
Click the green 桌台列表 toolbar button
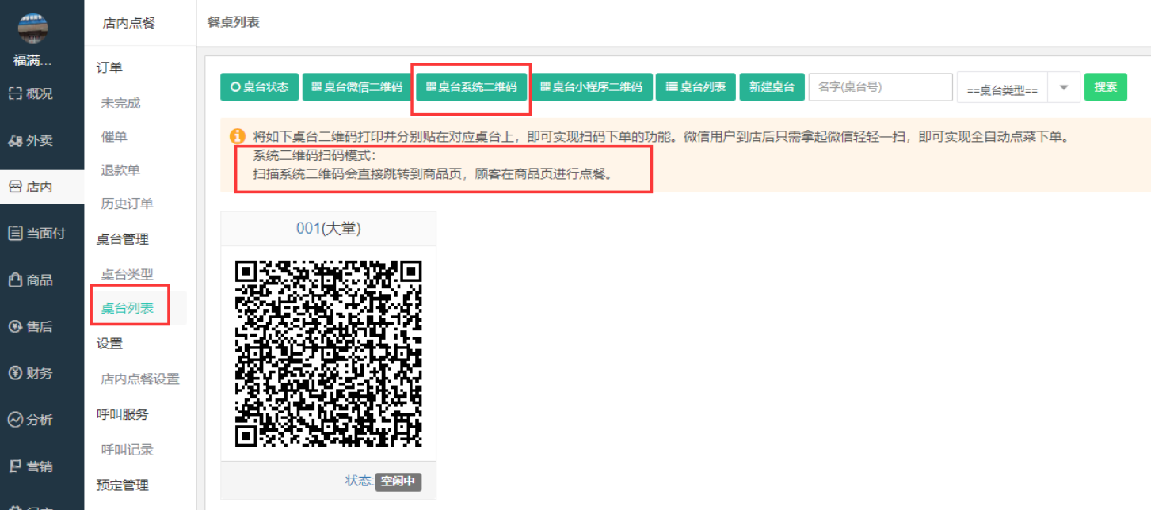pyautogui.click(x=696, y=87)
